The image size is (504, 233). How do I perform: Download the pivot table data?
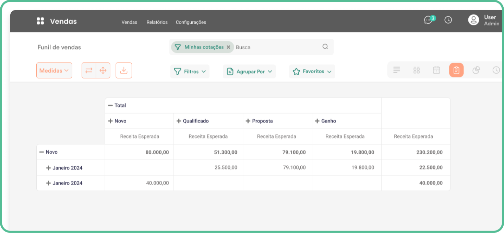(124, 70)
